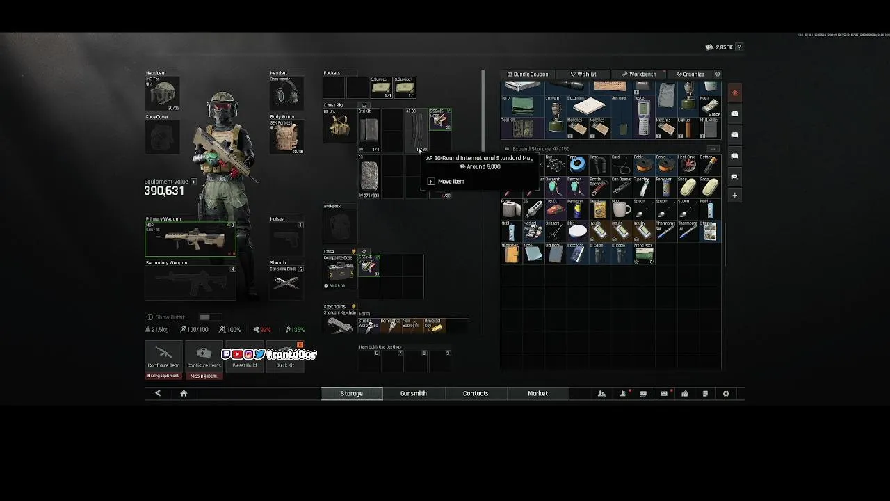
Task: Switch to the Contacts tab
Action: (476, 393)
